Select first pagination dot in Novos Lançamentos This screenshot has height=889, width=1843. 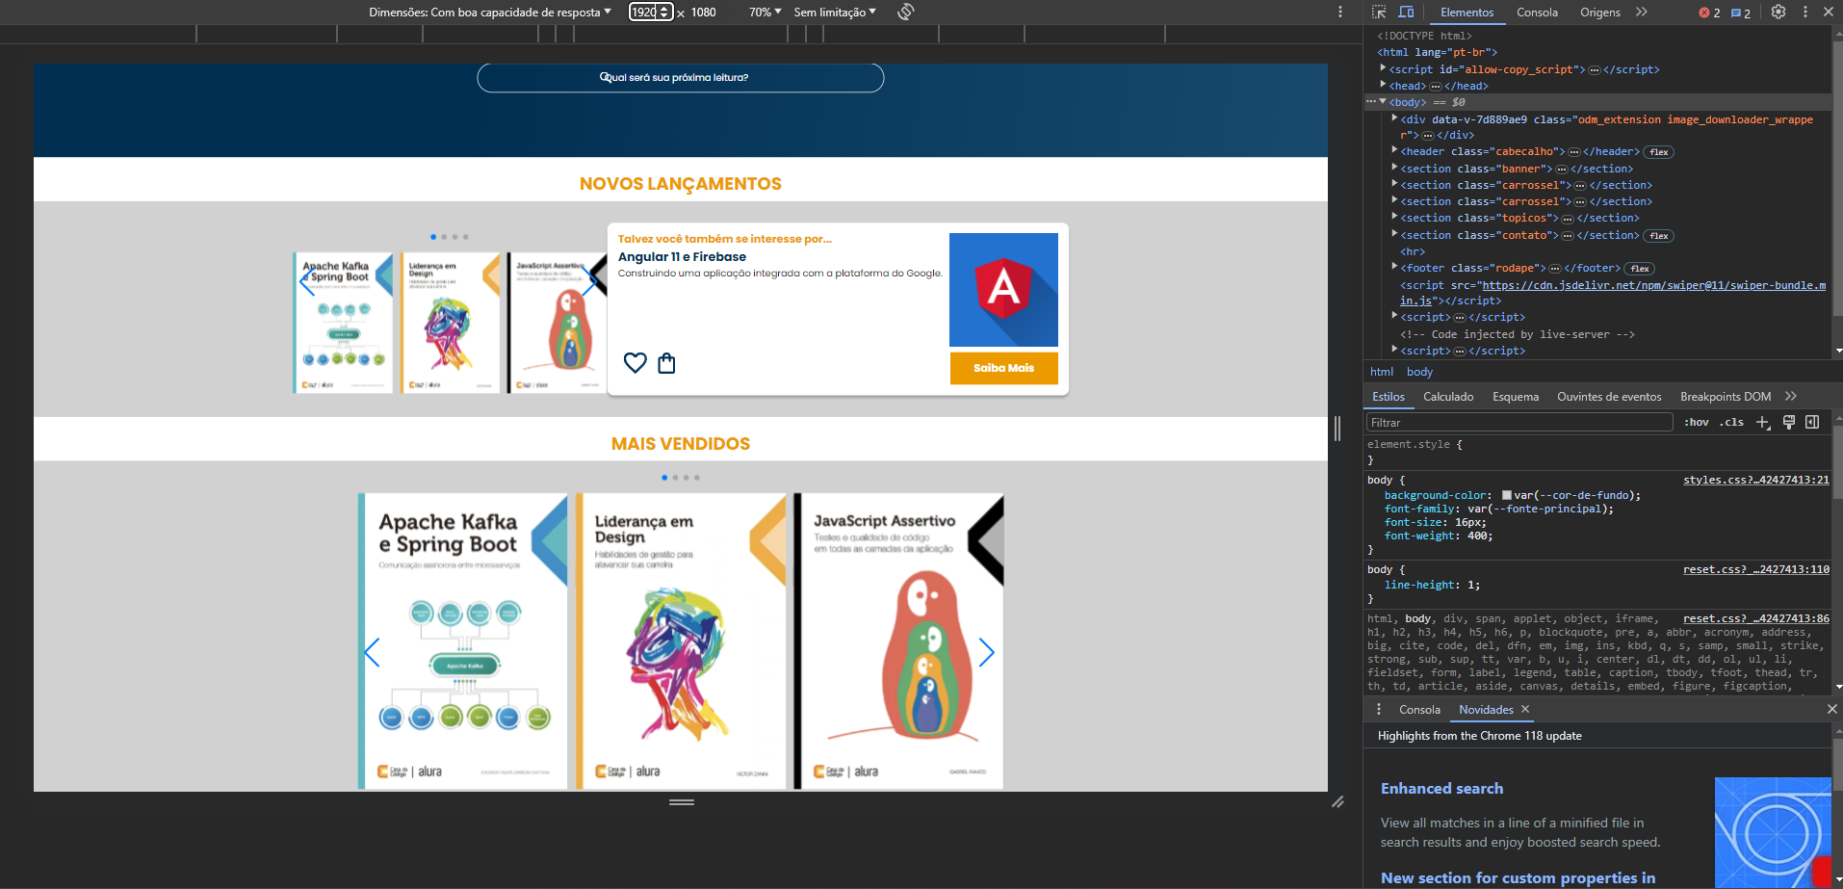[x=433, y=237]
